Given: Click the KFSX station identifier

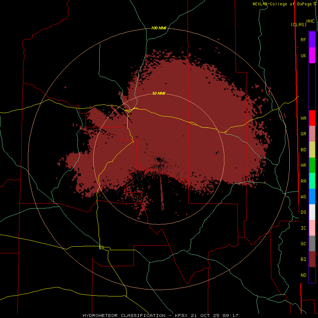Looking at the screenshot, I should pos(181,316).
